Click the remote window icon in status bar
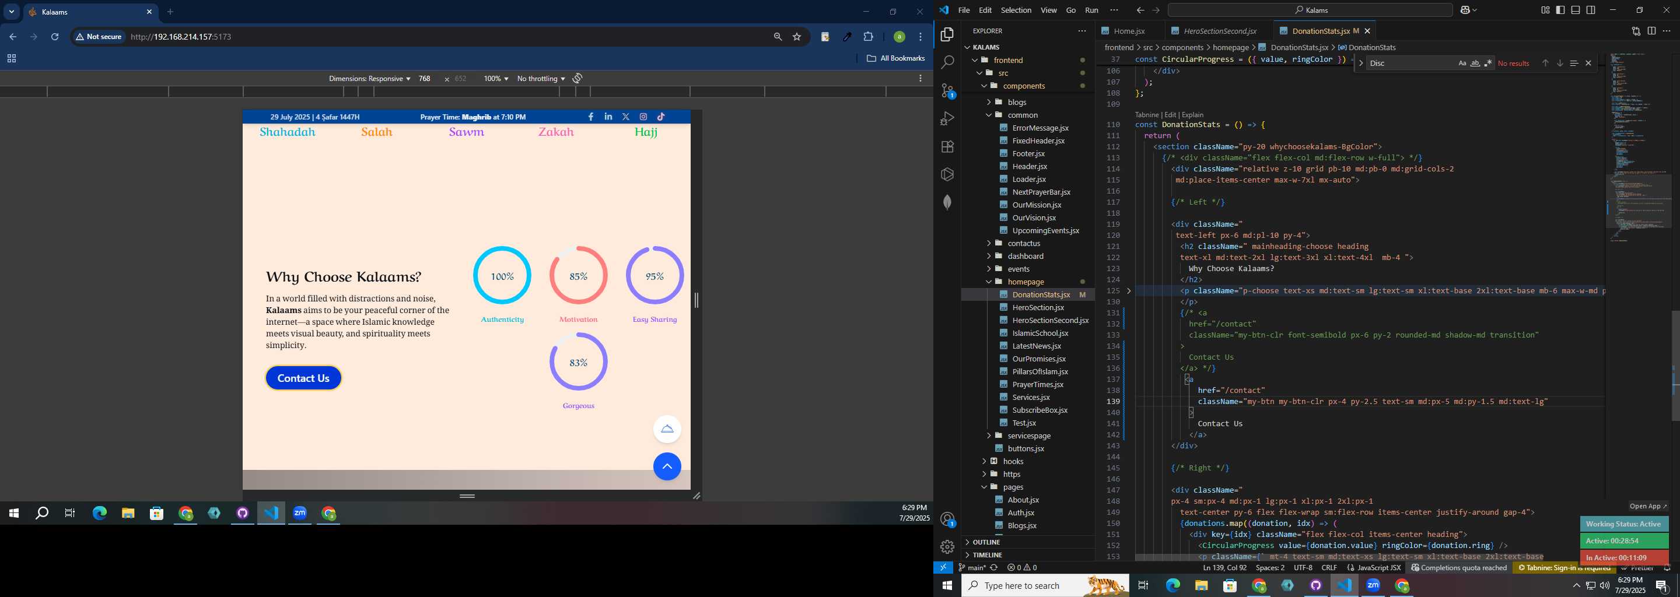The image size is (1680, 597). click(x=943, y=568)
